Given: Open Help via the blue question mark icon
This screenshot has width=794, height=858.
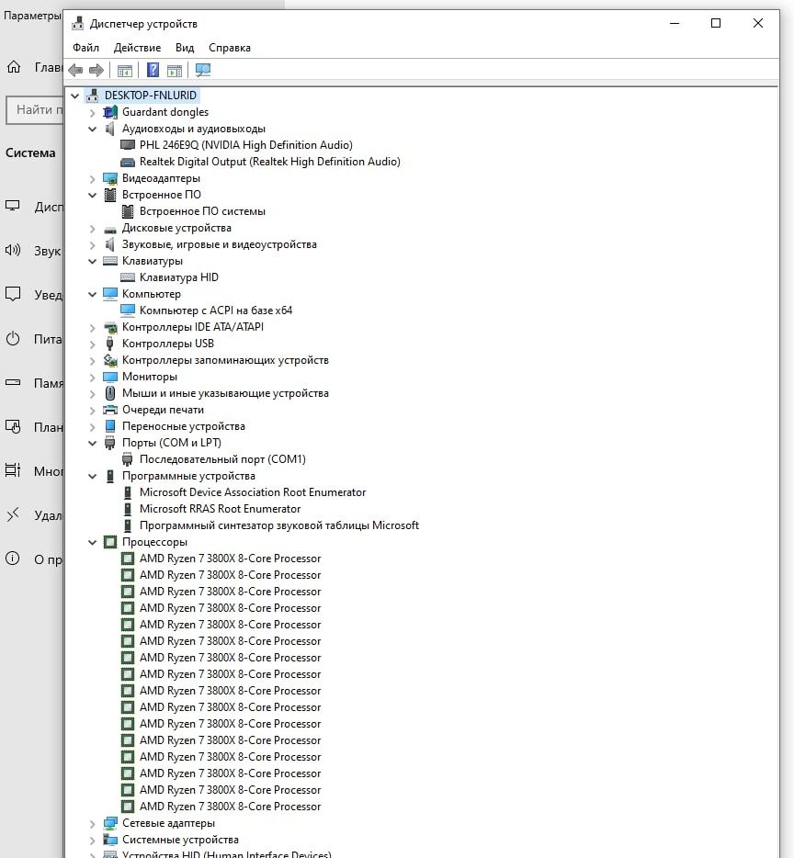Looking at the screenshot, I should (153, 70).
